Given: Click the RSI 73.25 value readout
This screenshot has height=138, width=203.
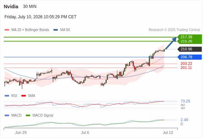Looking at the screenshot, I should tap(185, 101).
